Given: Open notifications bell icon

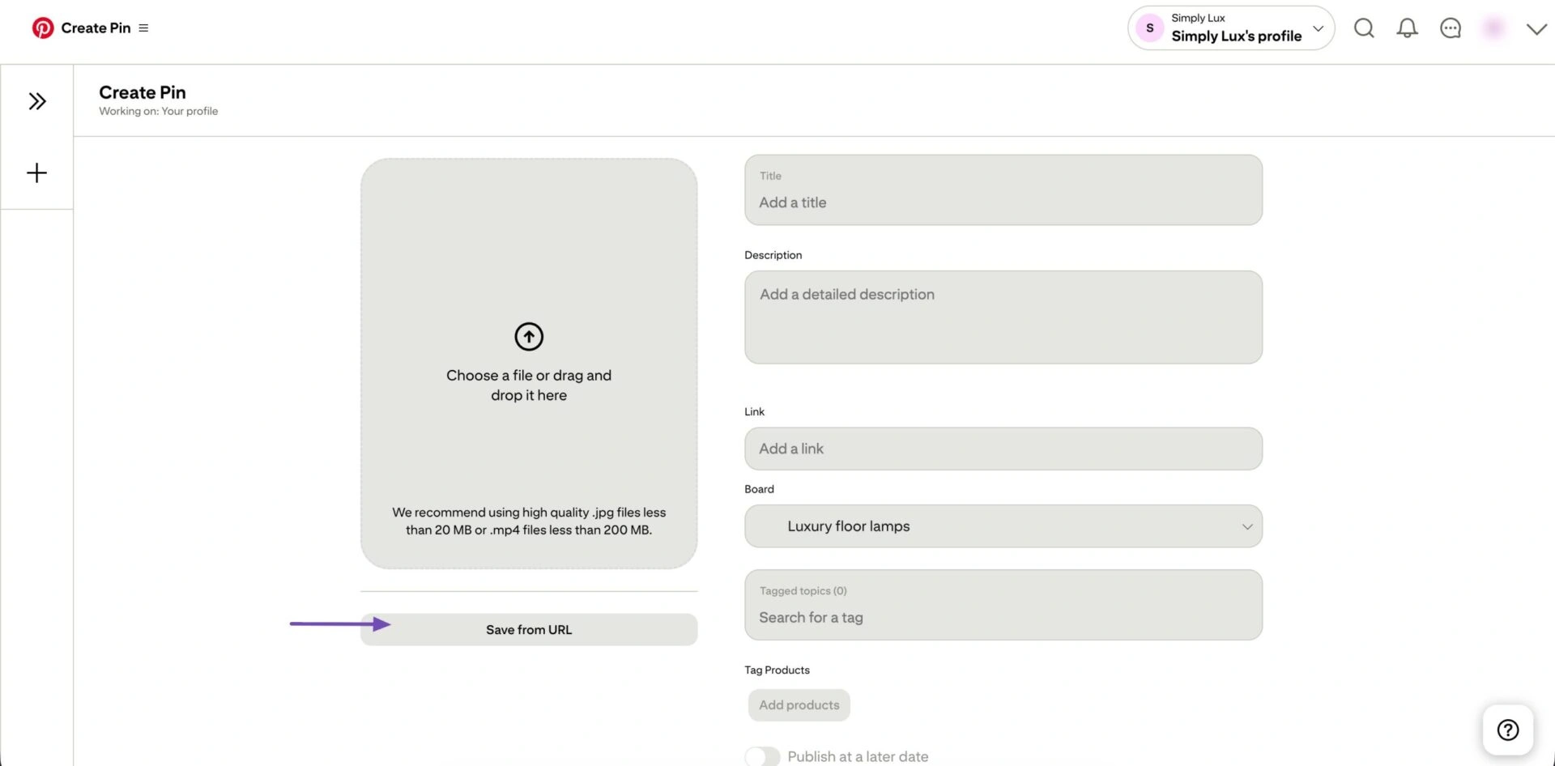Looking at the screenshot, I should coord(1407,28).
